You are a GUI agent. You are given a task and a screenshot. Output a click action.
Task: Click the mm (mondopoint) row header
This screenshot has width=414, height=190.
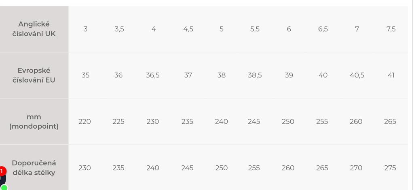[x=34, y=121]
